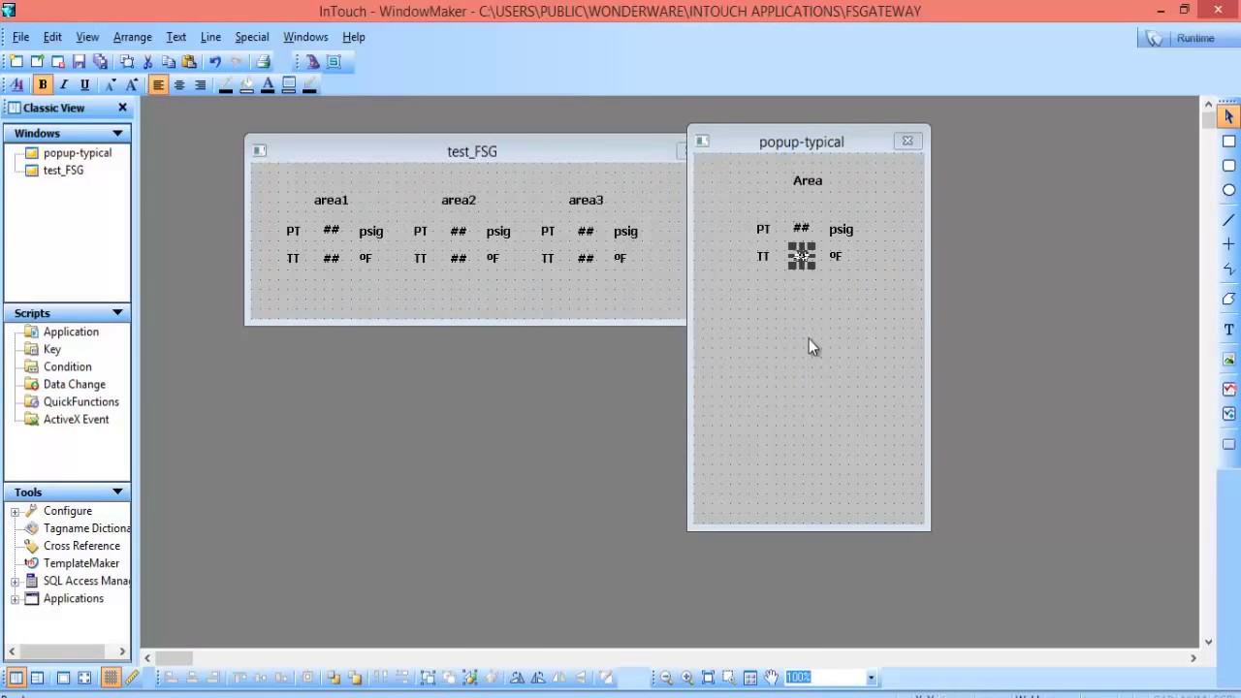
Task: Click the zoom percentage input field
Action: (824, 678)
